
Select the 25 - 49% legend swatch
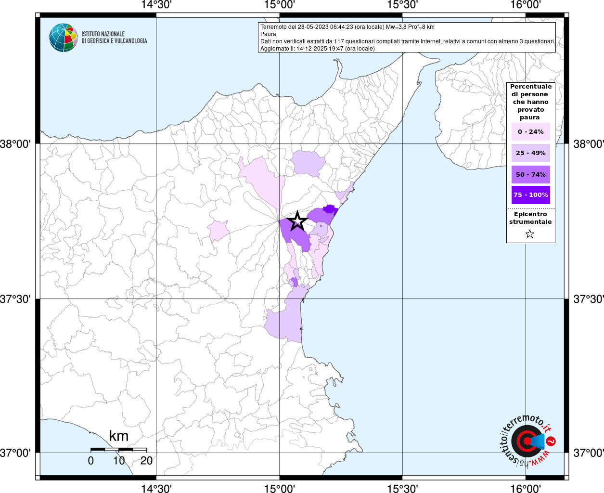[530, 153]
